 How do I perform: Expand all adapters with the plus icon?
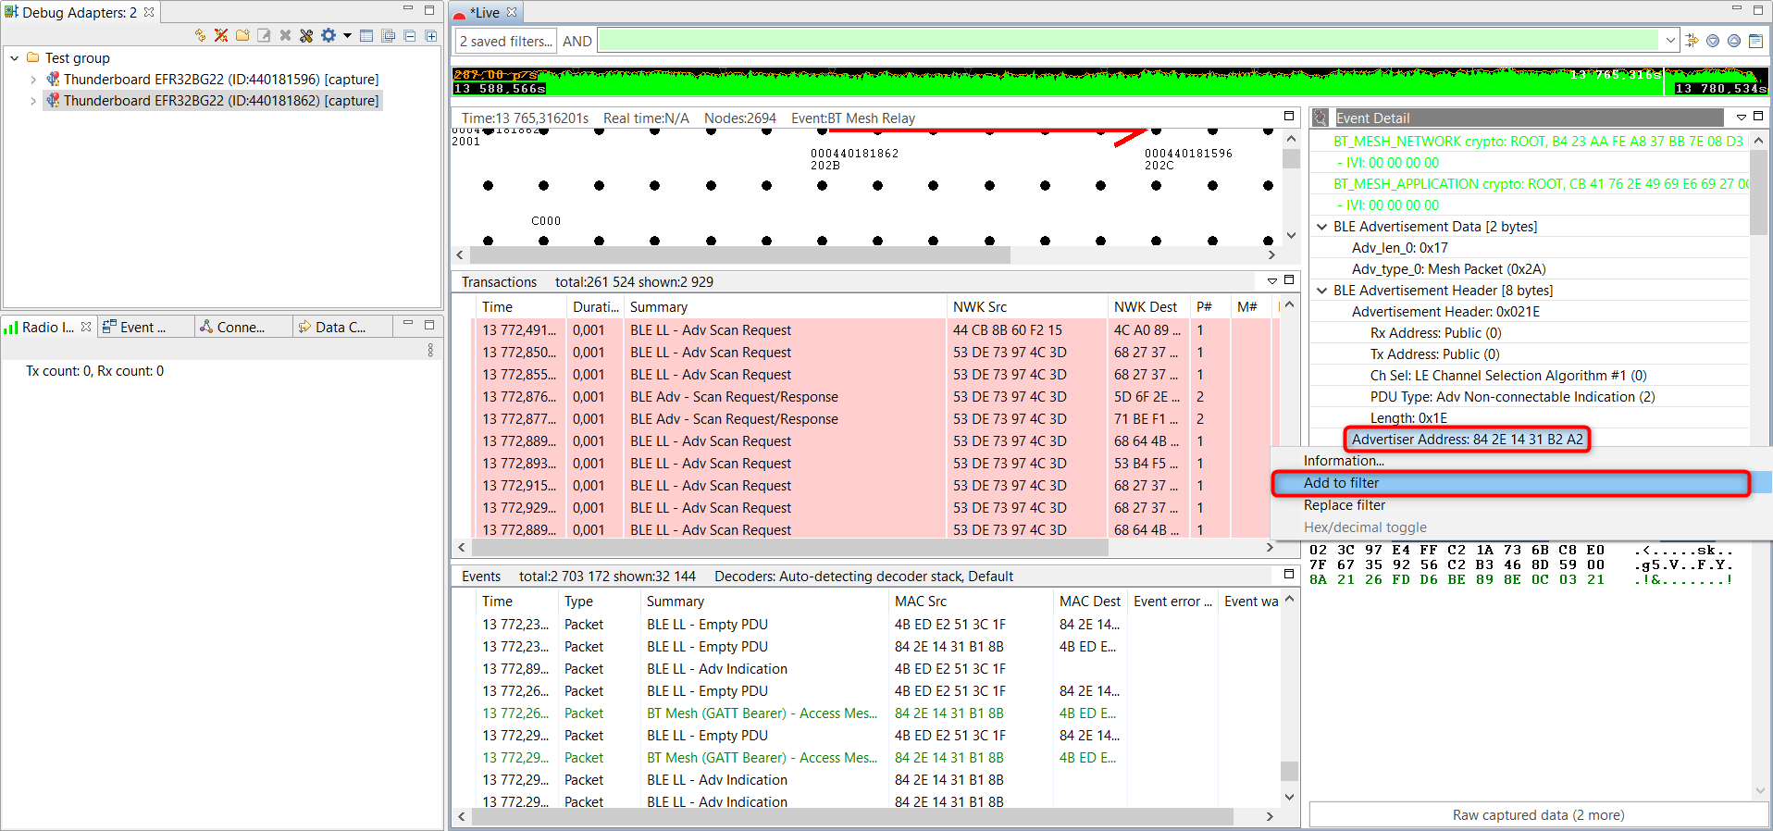tap(430, 35)
